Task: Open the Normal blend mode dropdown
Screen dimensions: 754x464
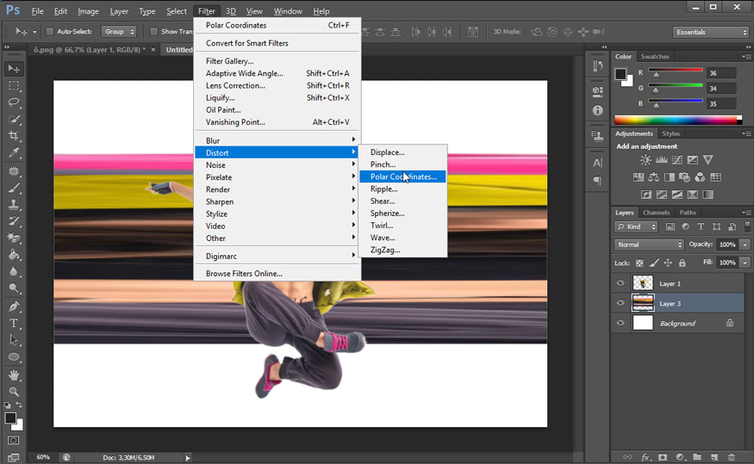Action: (649, 244)
